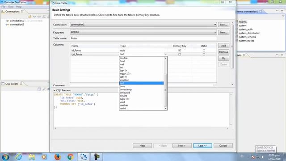Viewport: 286px width, 161px height.
Task: Click the new script icon in CQL Scripts toolbar
Action: point(39,89)
